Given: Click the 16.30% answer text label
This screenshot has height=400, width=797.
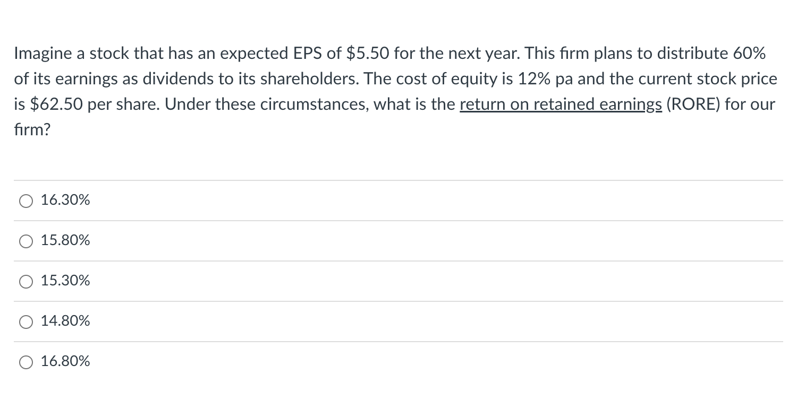Looking at the screenshot, I should point(65,201).
